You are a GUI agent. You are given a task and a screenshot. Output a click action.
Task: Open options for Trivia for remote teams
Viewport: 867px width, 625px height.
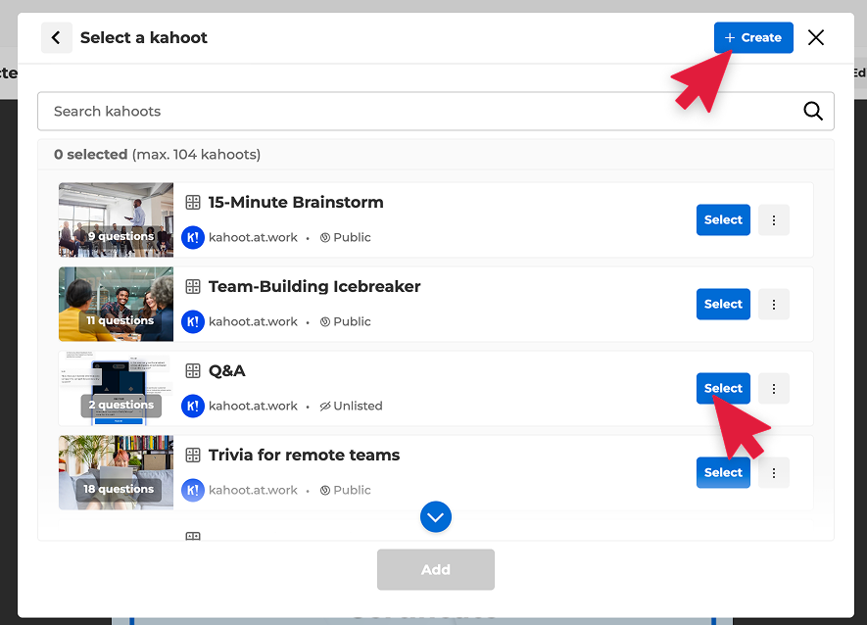pos(774,473)
